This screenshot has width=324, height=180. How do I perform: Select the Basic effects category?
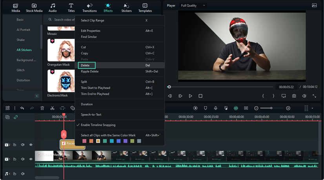pos(20,20)
